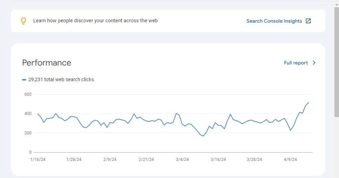The image size is (339, 178).
Task: Click the chart low point near mid-March
Action: [x=203, y=136]
